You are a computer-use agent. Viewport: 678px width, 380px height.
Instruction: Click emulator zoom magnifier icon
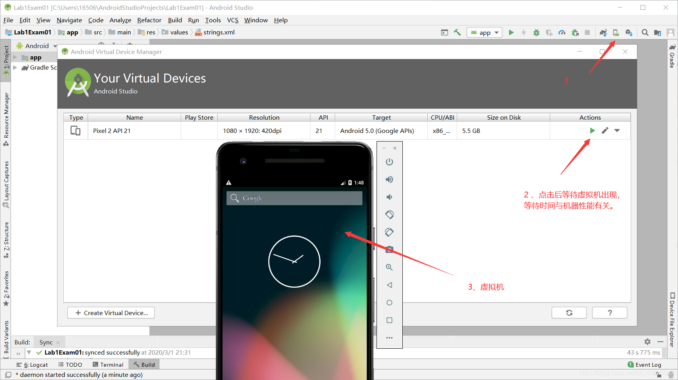(x=389, y=267)
